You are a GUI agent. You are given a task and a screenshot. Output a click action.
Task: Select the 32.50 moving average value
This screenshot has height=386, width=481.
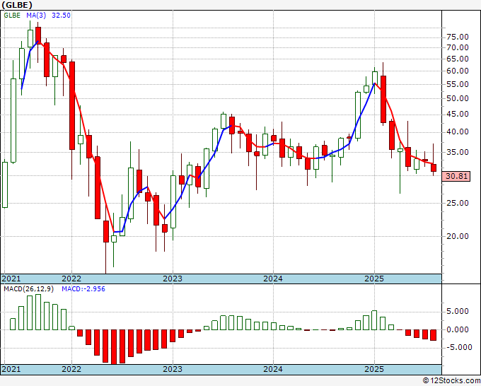point(61,15)
